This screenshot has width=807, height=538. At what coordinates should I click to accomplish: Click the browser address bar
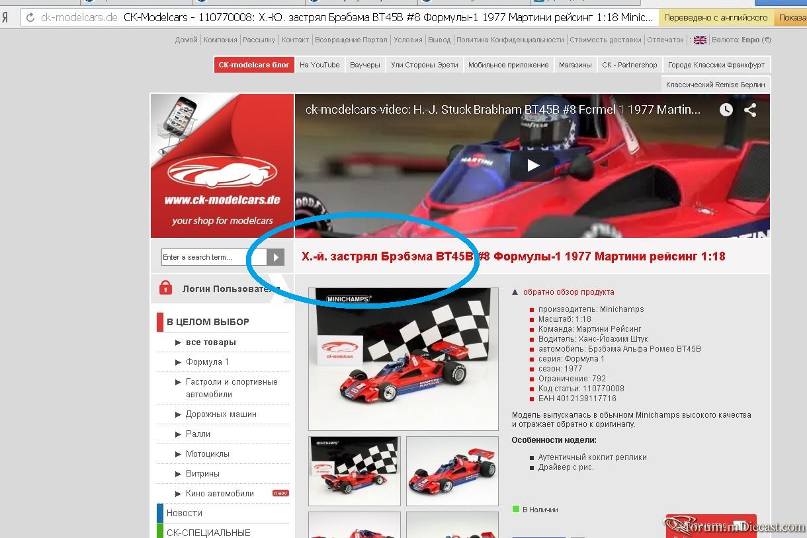[x=339, y=18]
